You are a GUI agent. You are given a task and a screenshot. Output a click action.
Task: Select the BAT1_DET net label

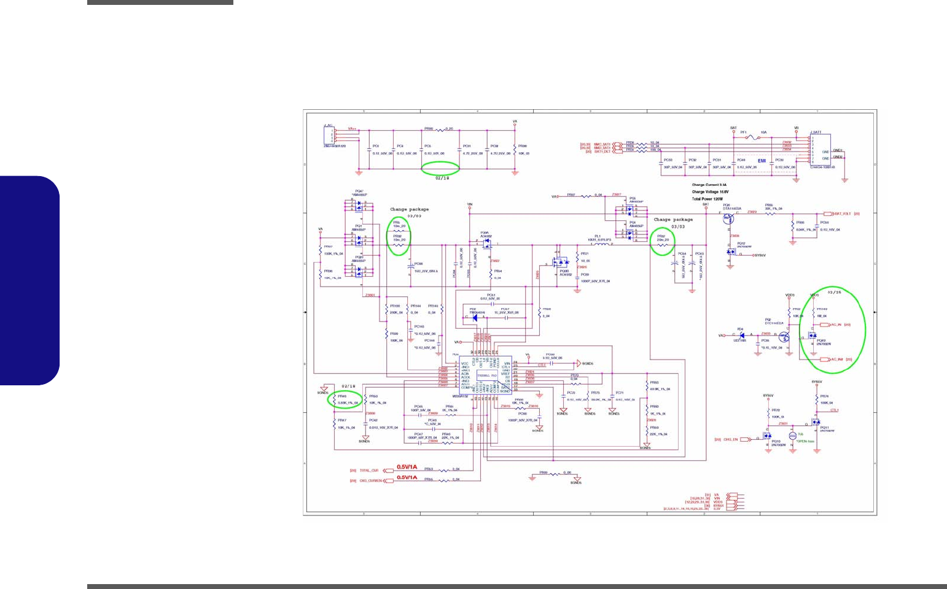tap(602, 151)
